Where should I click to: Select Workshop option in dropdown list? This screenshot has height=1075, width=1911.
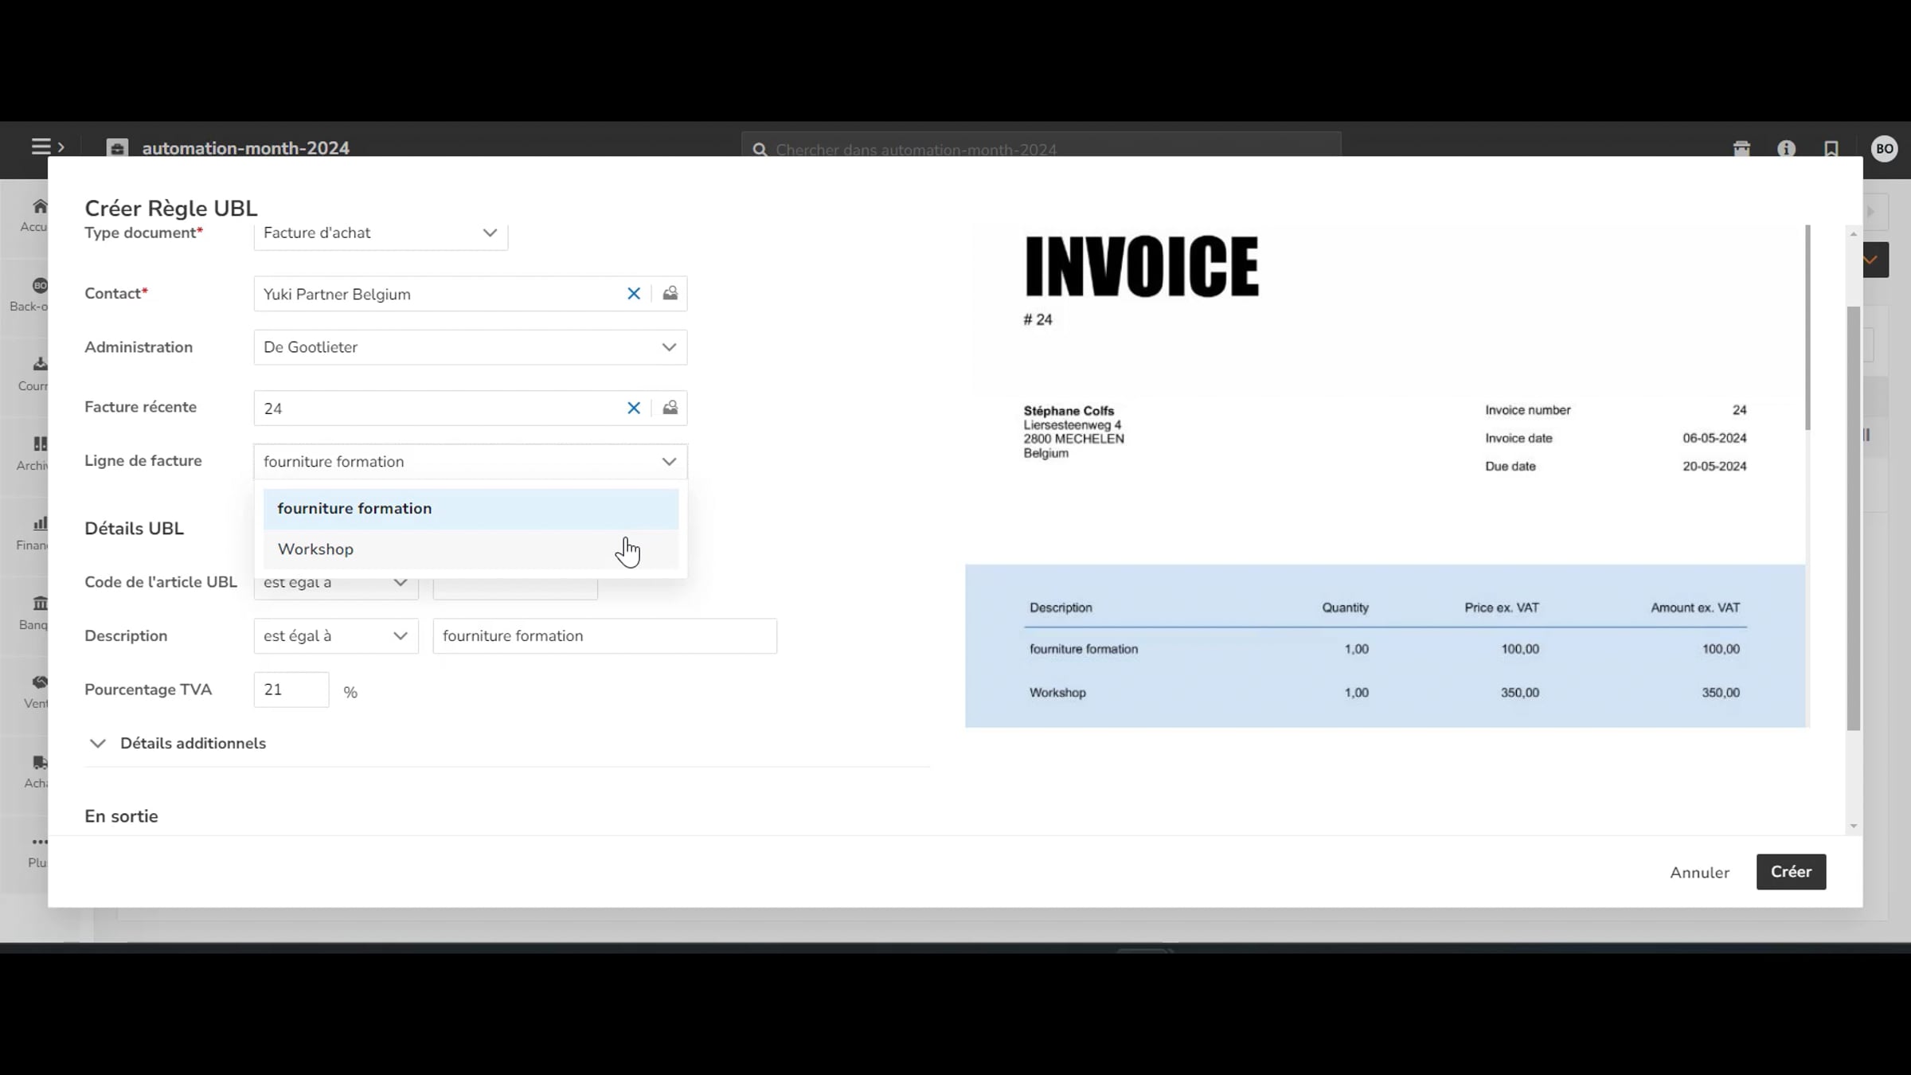(x=315, y=549)
